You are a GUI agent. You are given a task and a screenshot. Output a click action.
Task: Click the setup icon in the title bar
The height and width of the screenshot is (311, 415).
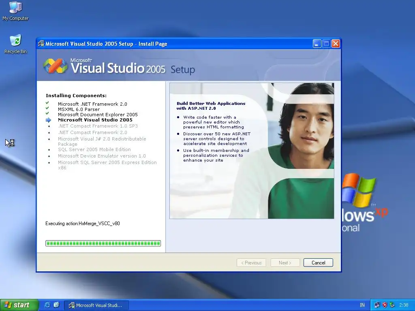click(x=41, y=44)
